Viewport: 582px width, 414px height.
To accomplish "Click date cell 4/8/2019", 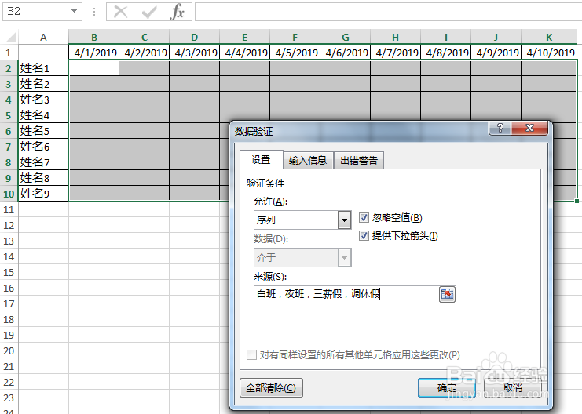I will [x=446, y=53].
